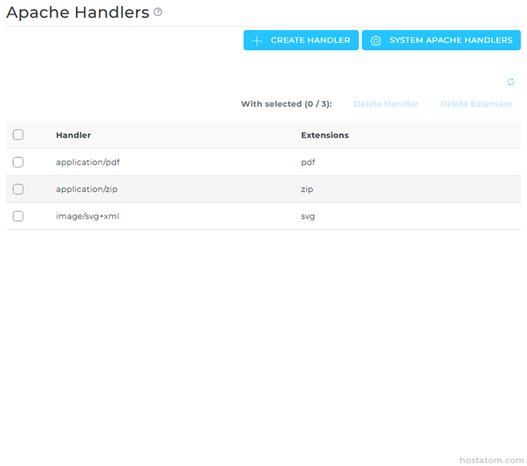Refresh the handlers list with the reload icon
This screenshot has width=527, height=466.
point(511,82)
